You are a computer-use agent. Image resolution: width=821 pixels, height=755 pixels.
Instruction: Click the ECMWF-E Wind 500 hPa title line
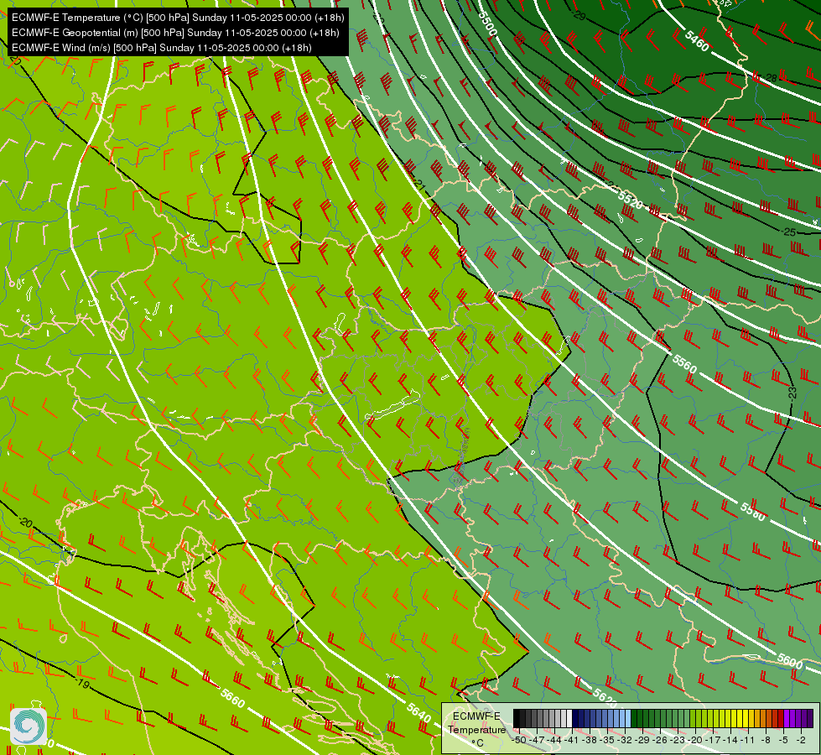(x=162, y=48)
